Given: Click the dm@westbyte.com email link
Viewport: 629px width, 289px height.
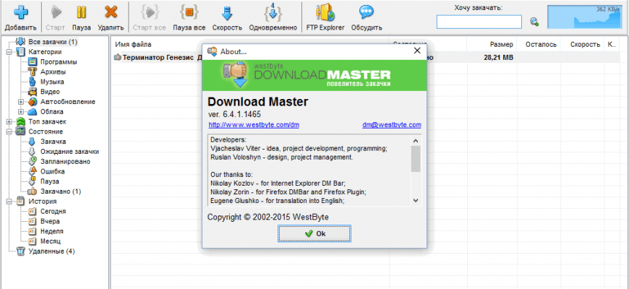Looking at the screenshot, I should [x=392, y=125].
